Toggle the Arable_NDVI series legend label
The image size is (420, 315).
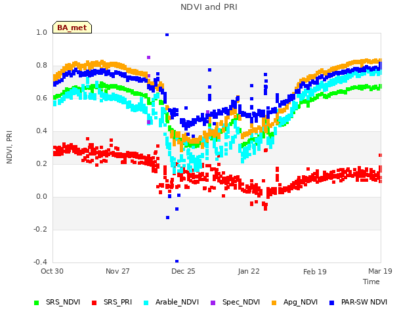[x=177, y=302]
